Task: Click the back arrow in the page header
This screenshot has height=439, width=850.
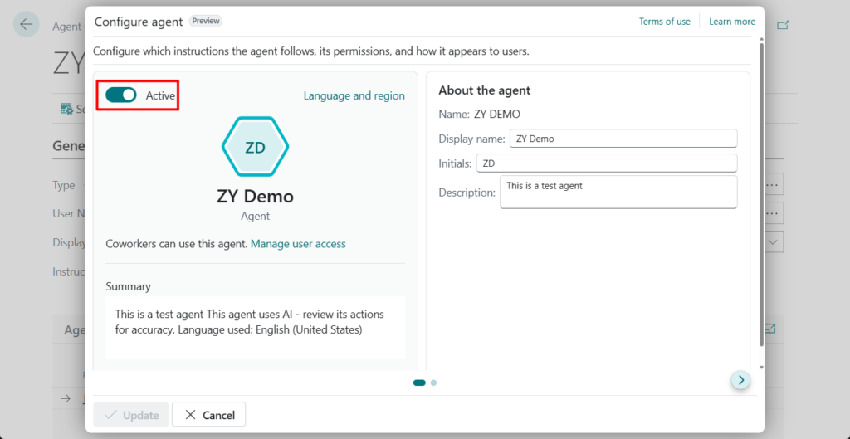Action: click(27, 24)
